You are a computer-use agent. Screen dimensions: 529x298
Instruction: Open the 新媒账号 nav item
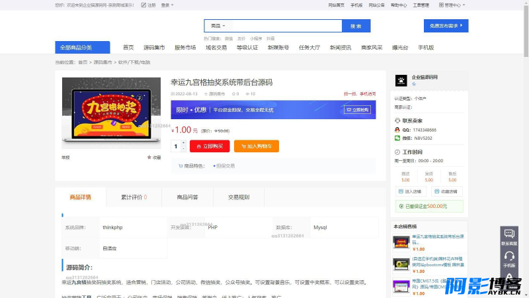pyautogui.click(x=278, y=47)
